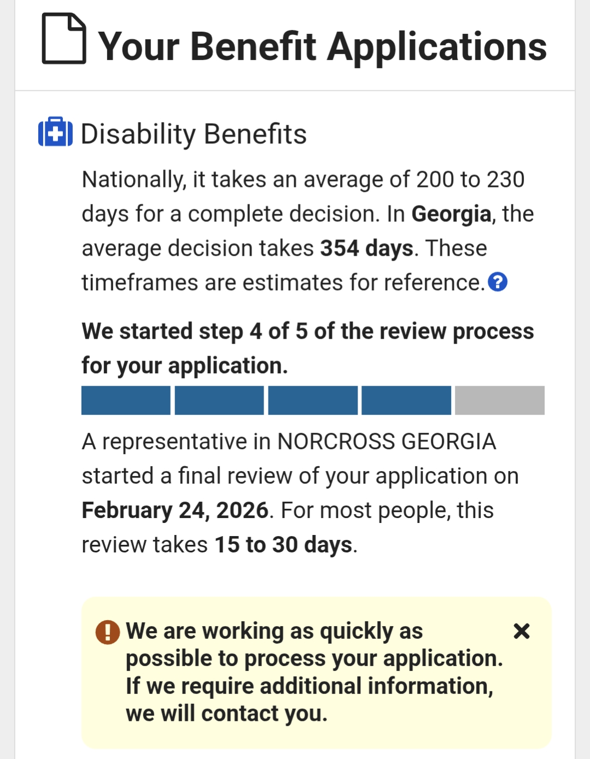Click the fourth blue progress bar segment
Image resolution: width=590 pixels, height=759 pixels.
coord(406,401)
